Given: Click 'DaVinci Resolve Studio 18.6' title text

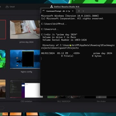Looking at the screenshot, I should click(67, 7).
